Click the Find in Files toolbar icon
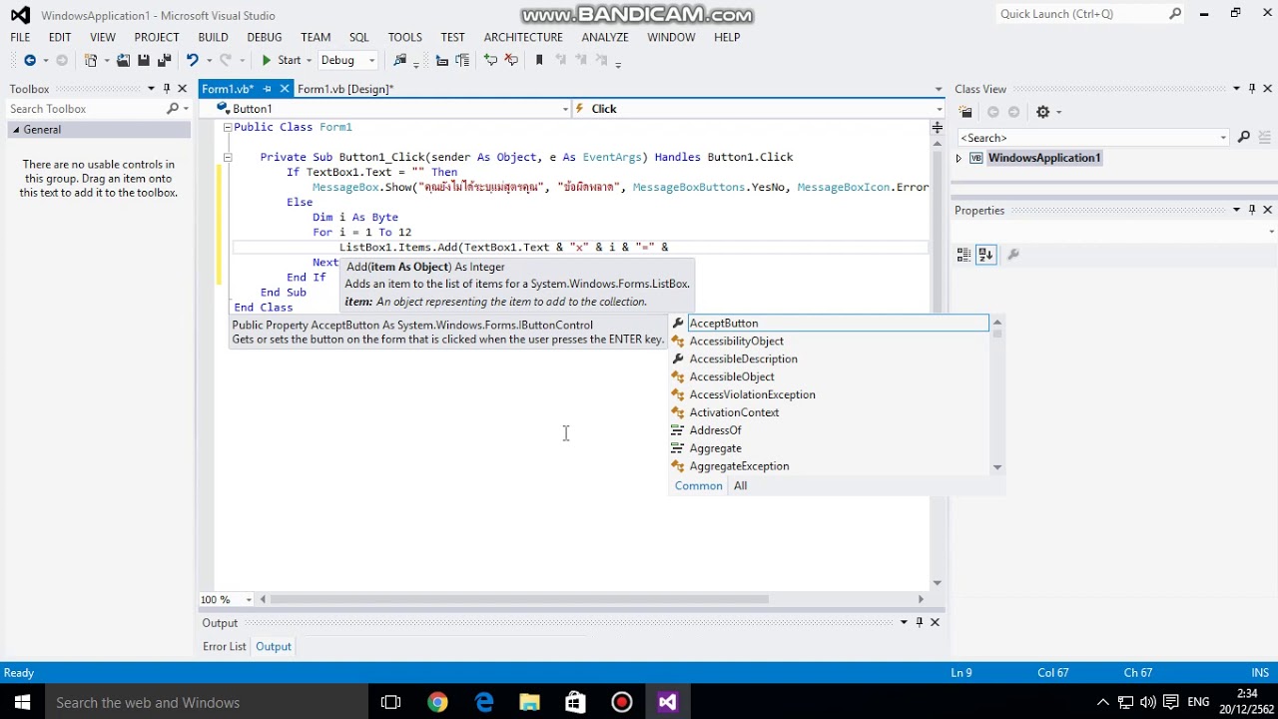Viewport: 1278px width, 719px height. 400,61
